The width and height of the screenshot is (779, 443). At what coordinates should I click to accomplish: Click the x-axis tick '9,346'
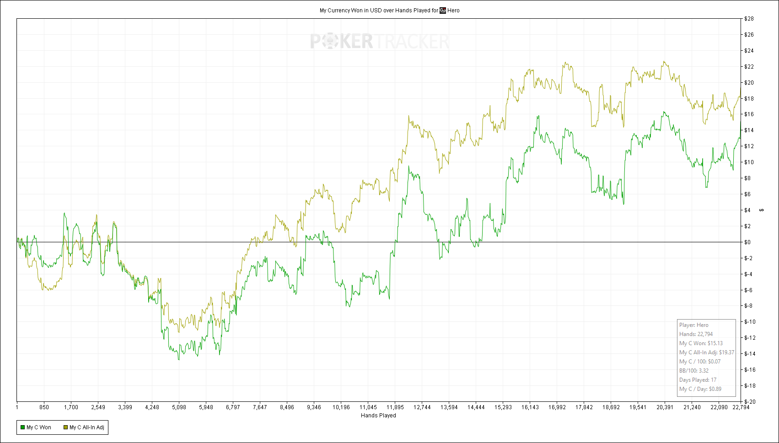314,407
